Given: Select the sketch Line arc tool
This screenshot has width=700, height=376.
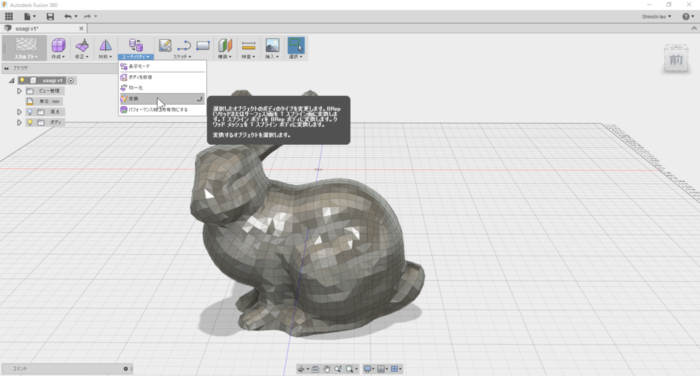Looking at the screenshot, I should pyautogui.click(x=184, y=46).
